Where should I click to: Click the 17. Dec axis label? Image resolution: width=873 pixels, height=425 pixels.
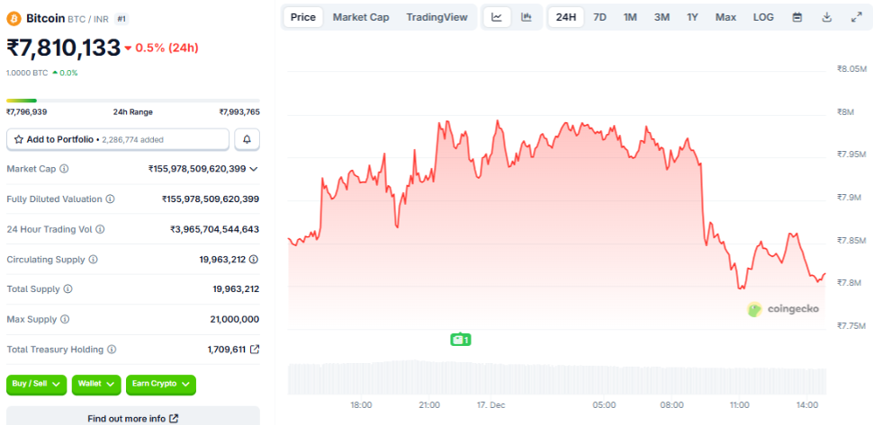pos(491,405)
